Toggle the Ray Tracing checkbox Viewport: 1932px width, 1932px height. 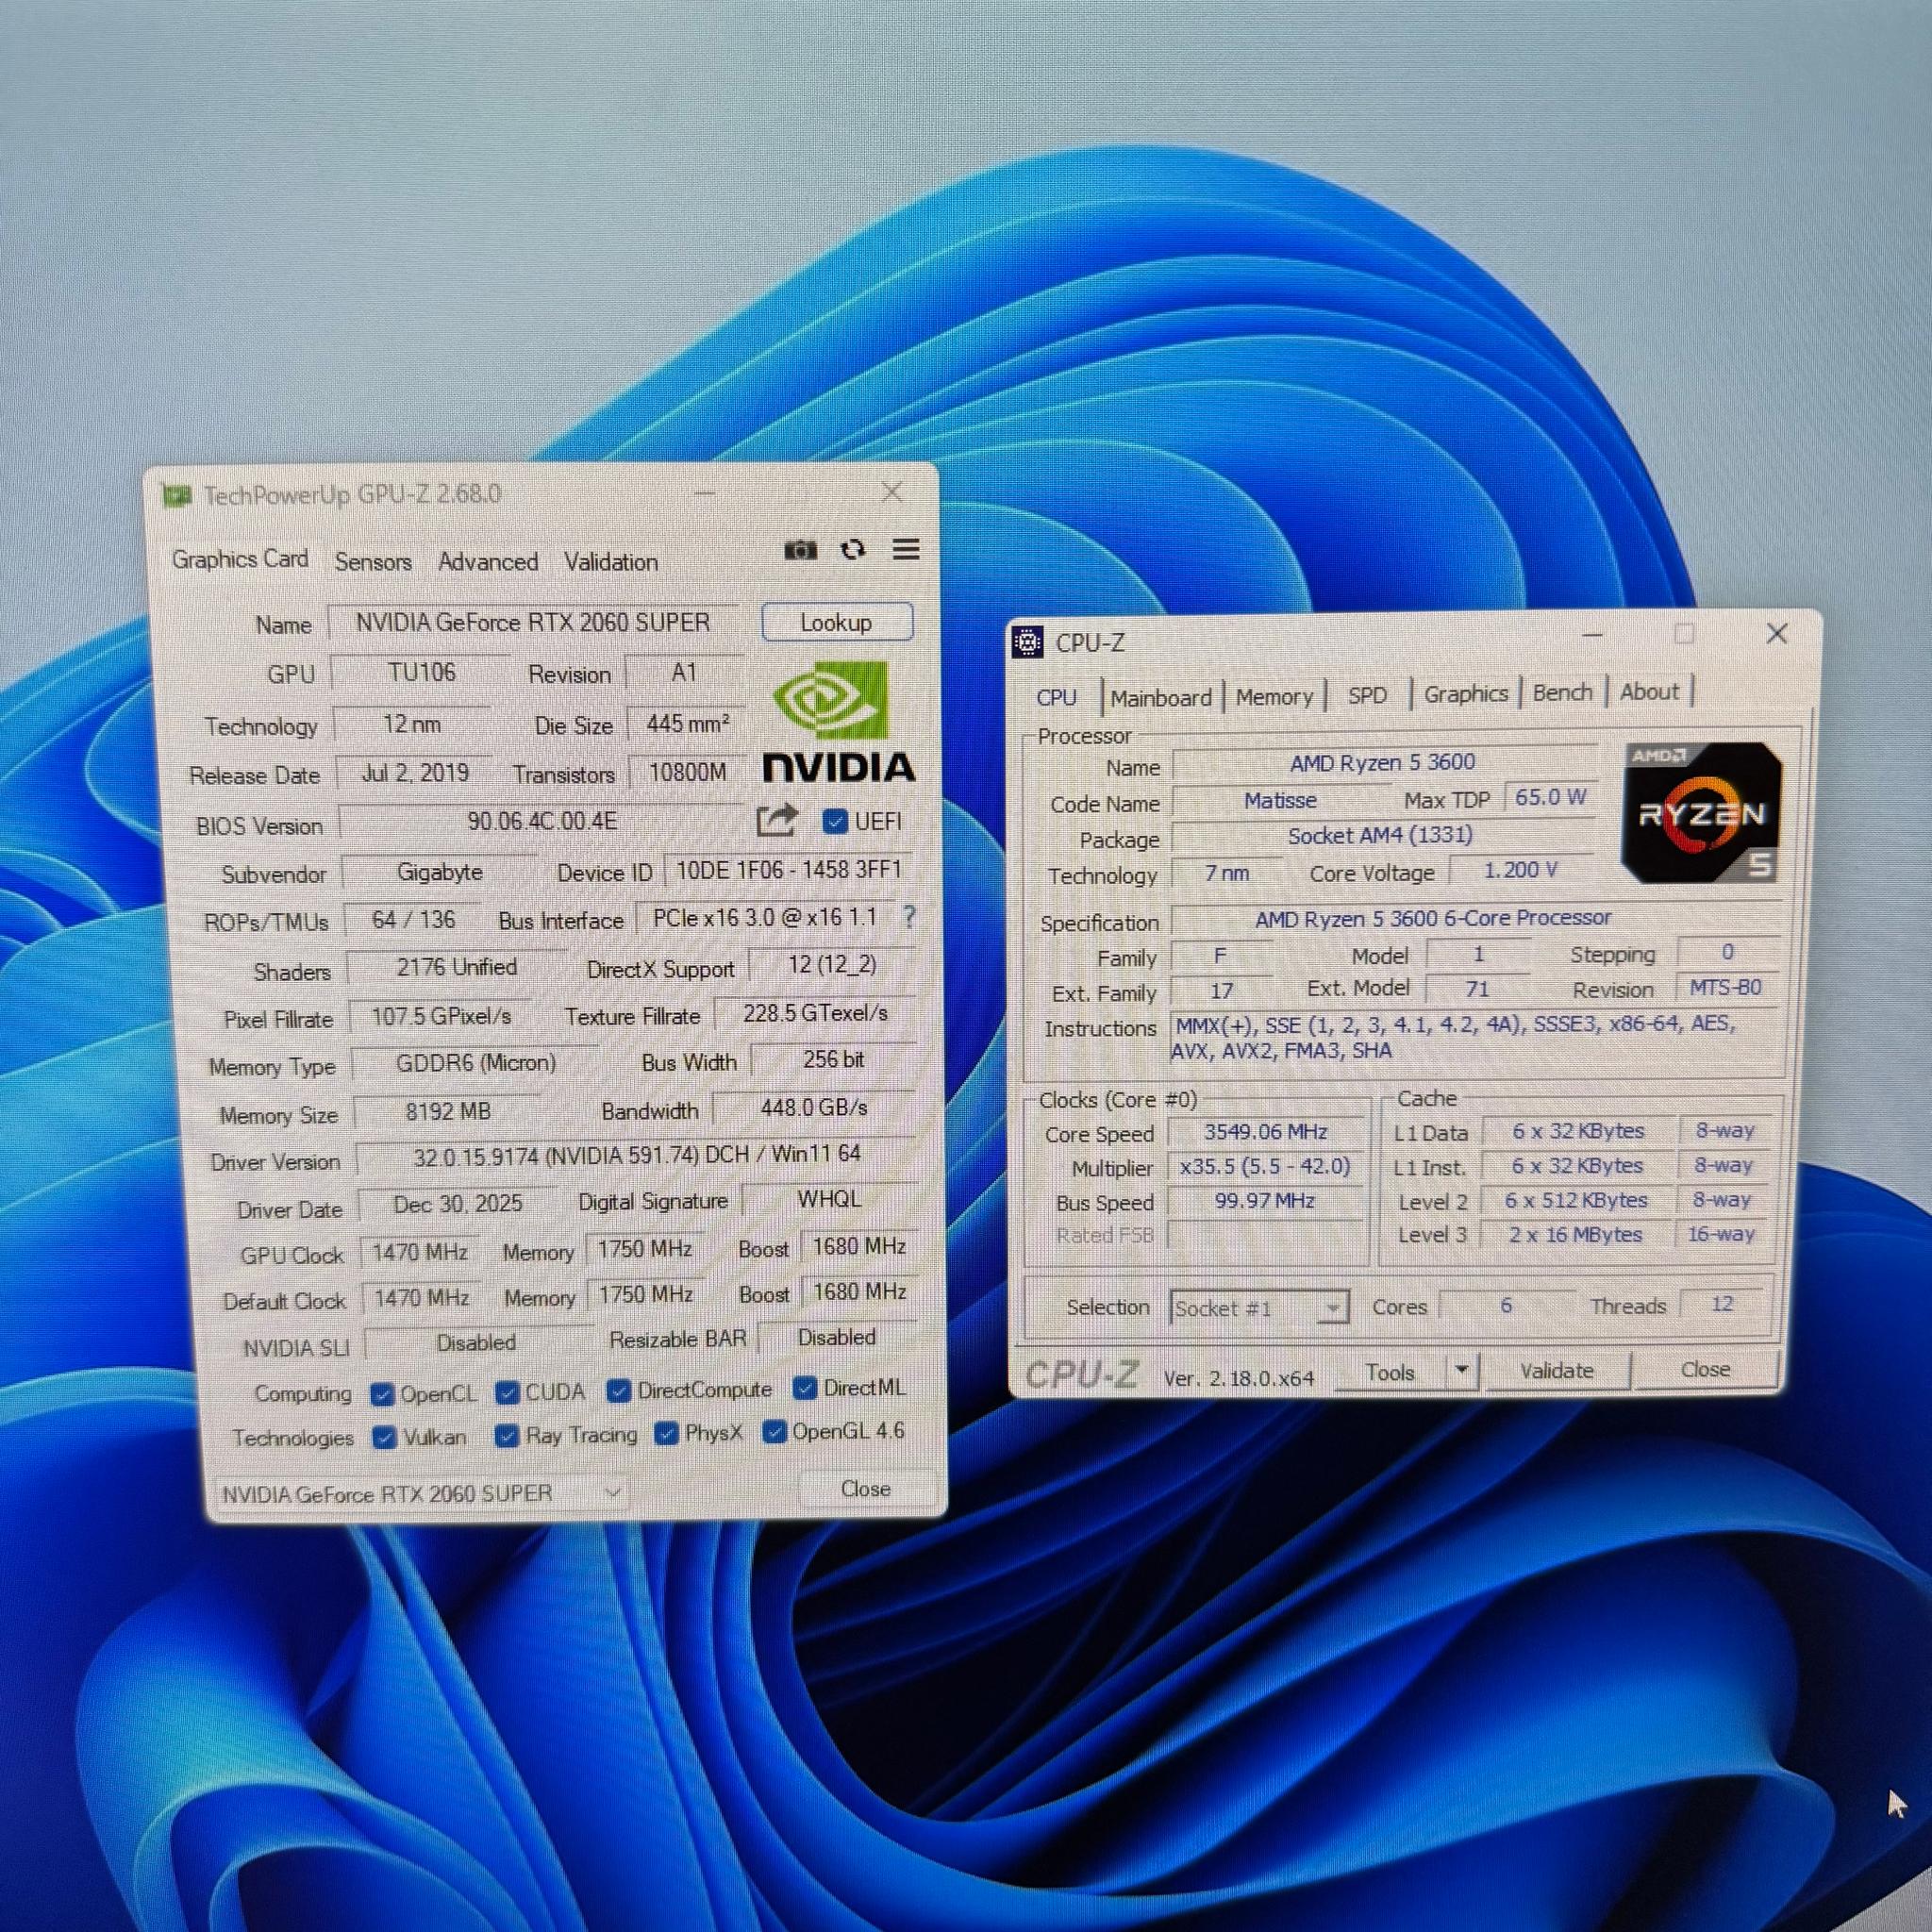[x=507, y=1436]
